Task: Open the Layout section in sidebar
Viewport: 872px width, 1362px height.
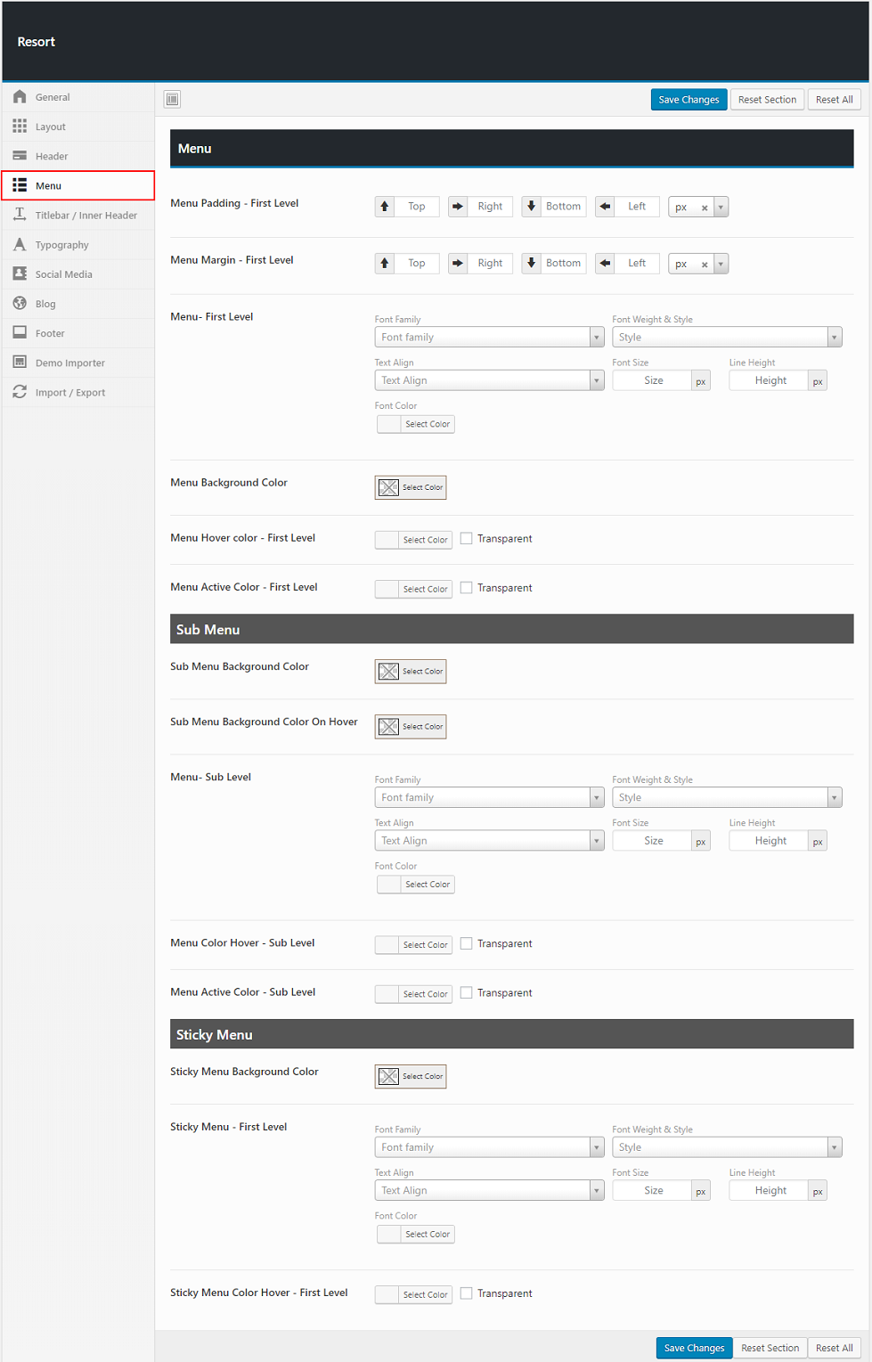Action: (x=51, y=126)
